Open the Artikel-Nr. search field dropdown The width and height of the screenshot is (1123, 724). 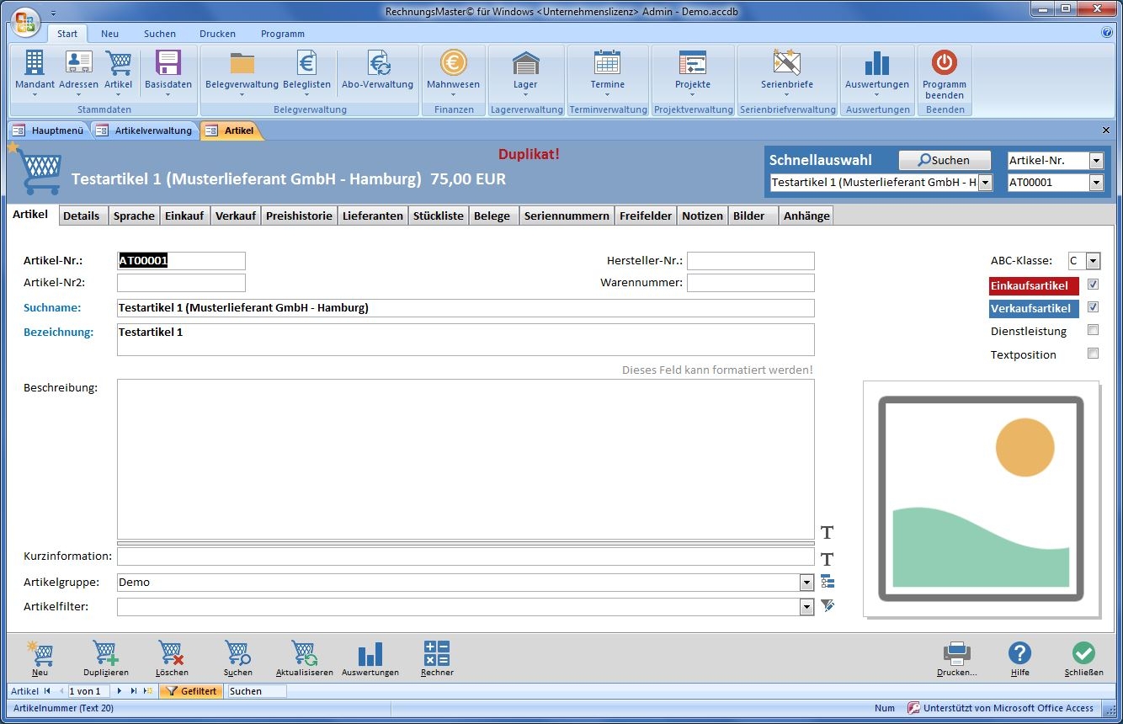click(x=1096, y=161)
